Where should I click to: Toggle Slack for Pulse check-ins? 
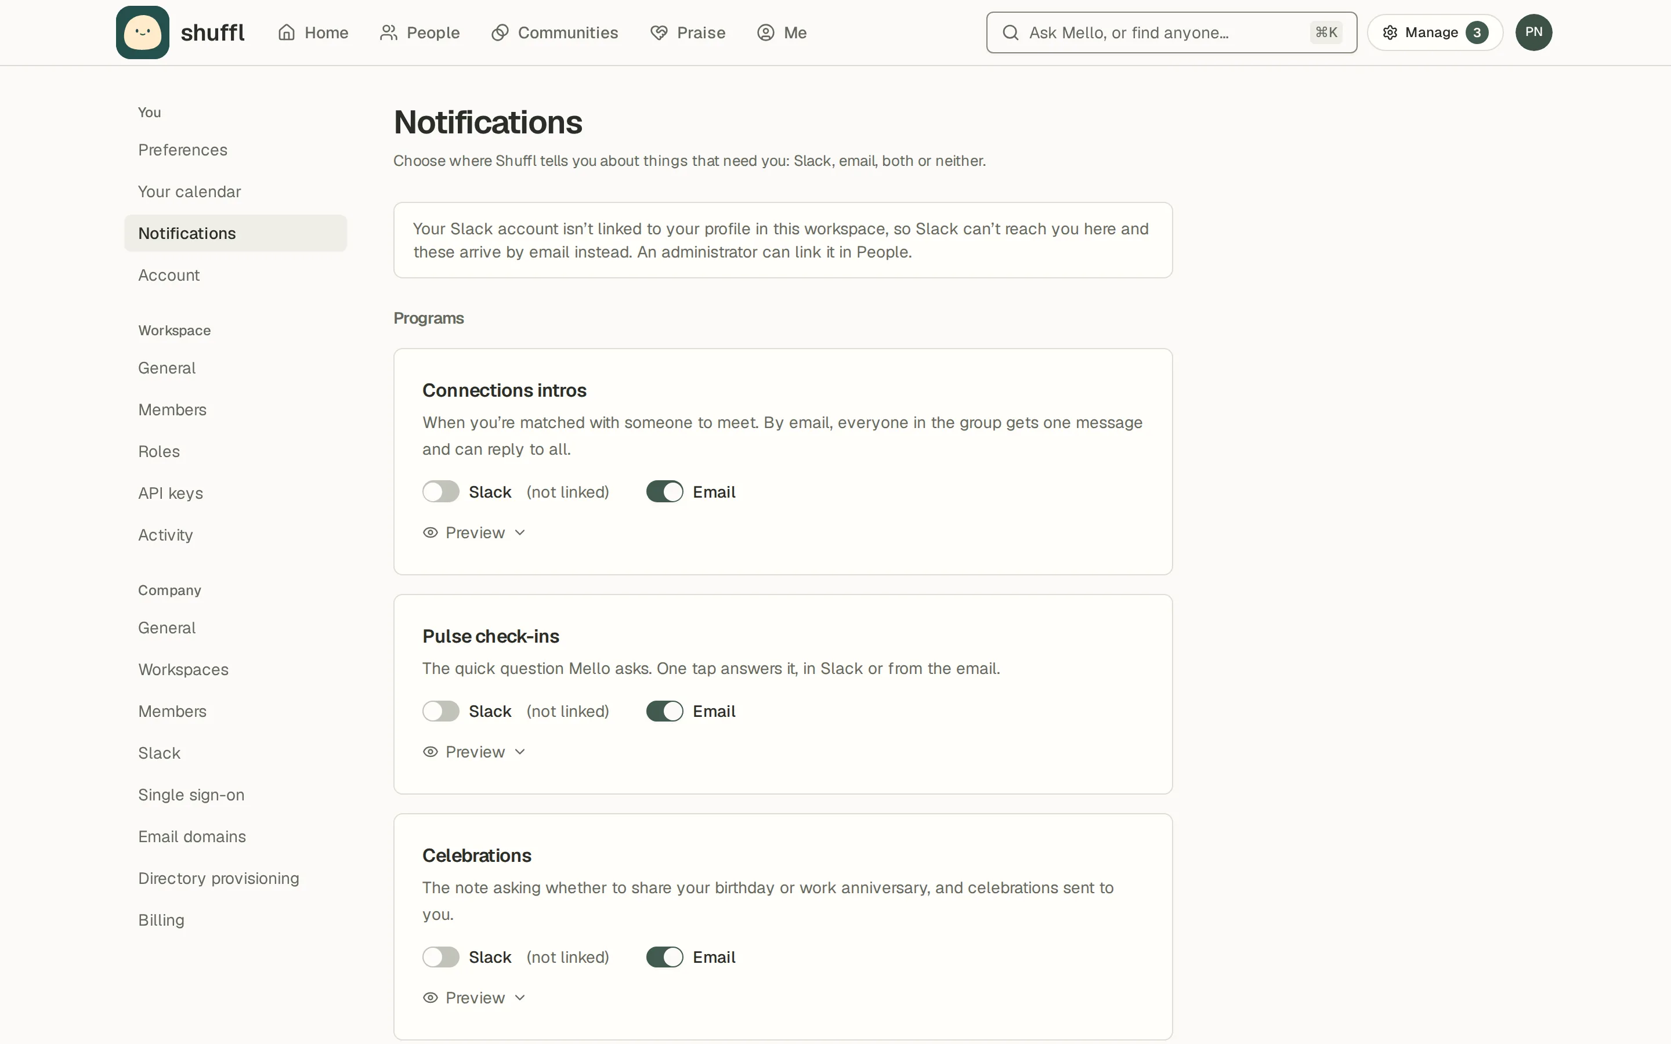point(440,711)
